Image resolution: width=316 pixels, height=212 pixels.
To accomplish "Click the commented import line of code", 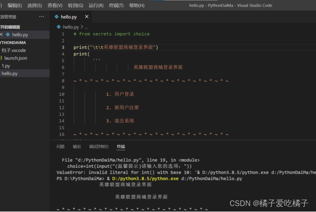I will click(111, 34).
